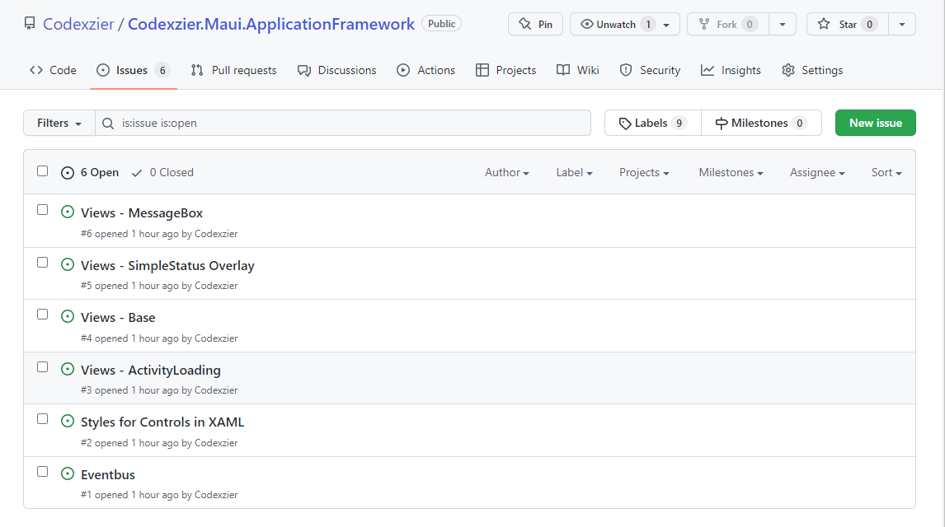Click the signpost icon on Milestones button
This screenshot has width=945, height=527.
721,124
